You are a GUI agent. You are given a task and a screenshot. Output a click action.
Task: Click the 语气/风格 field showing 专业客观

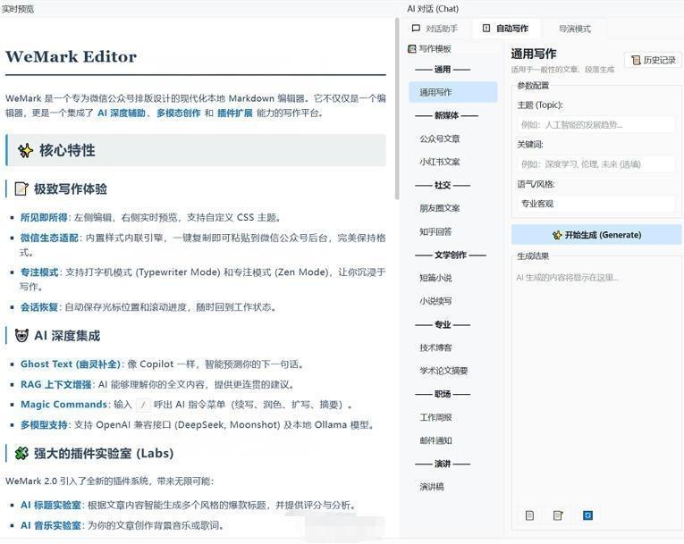click(595, 204)
